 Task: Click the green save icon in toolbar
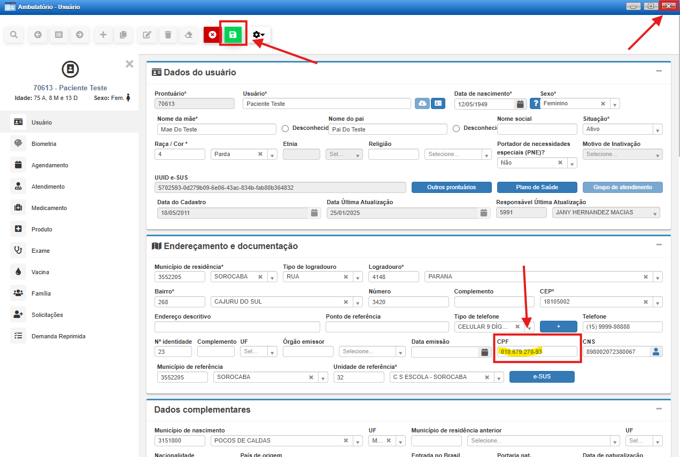coord(233,35)
